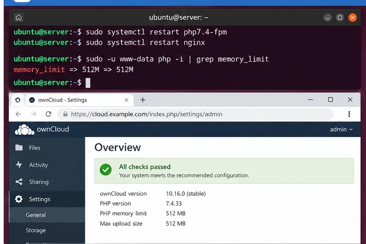The width and height of the screenshot is (366, 244).
Task: Open Files in the ownCloud sidebar
Action: tap(47, 148)
